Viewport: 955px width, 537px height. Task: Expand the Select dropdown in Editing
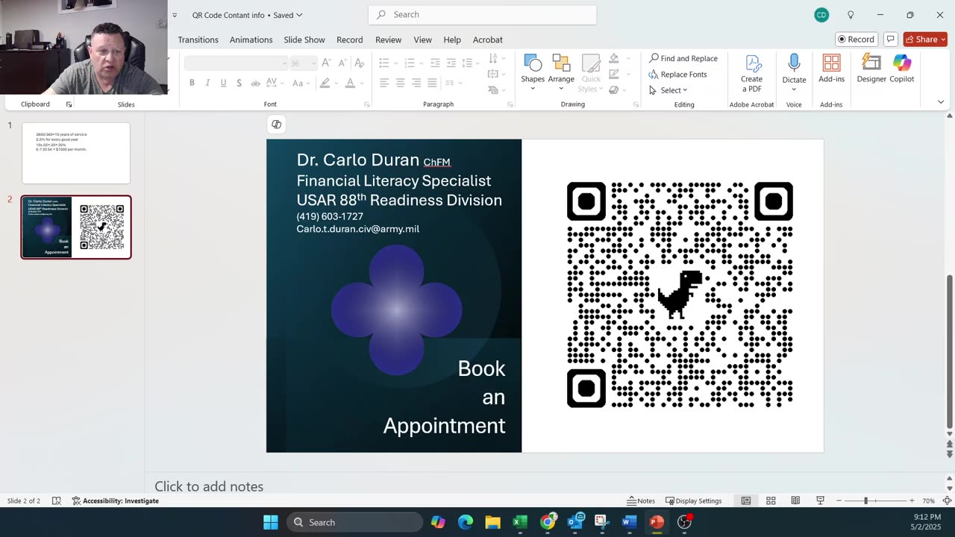coord(668,90)
